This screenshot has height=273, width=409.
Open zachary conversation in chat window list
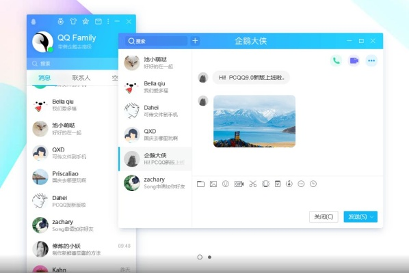coord(155,183)
